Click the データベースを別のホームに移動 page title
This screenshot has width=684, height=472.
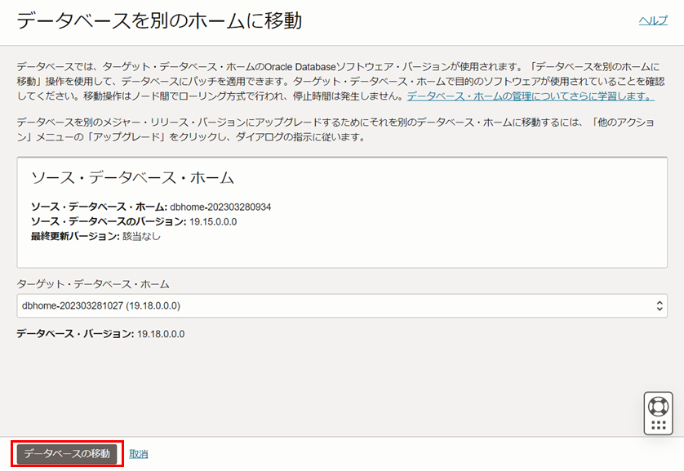tap(159, 21)
